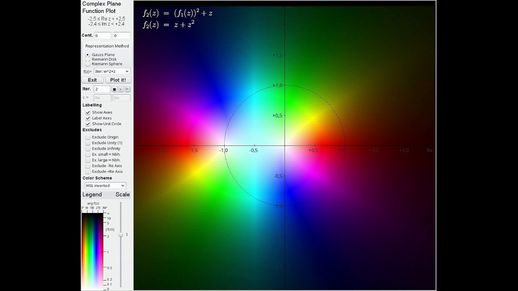Select Gauss Plane representation
The image size is (518, 291).
click(88, 55)
